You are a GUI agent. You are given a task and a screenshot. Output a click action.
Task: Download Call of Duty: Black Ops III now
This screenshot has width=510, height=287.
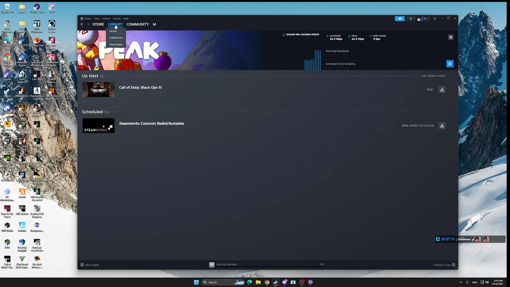pyautogui.click(x=442, y=90)
